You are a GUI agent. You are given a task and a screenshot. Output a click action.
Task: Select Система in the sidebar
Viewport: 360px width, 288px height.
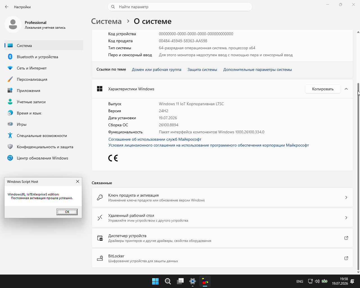coord(44,46)
